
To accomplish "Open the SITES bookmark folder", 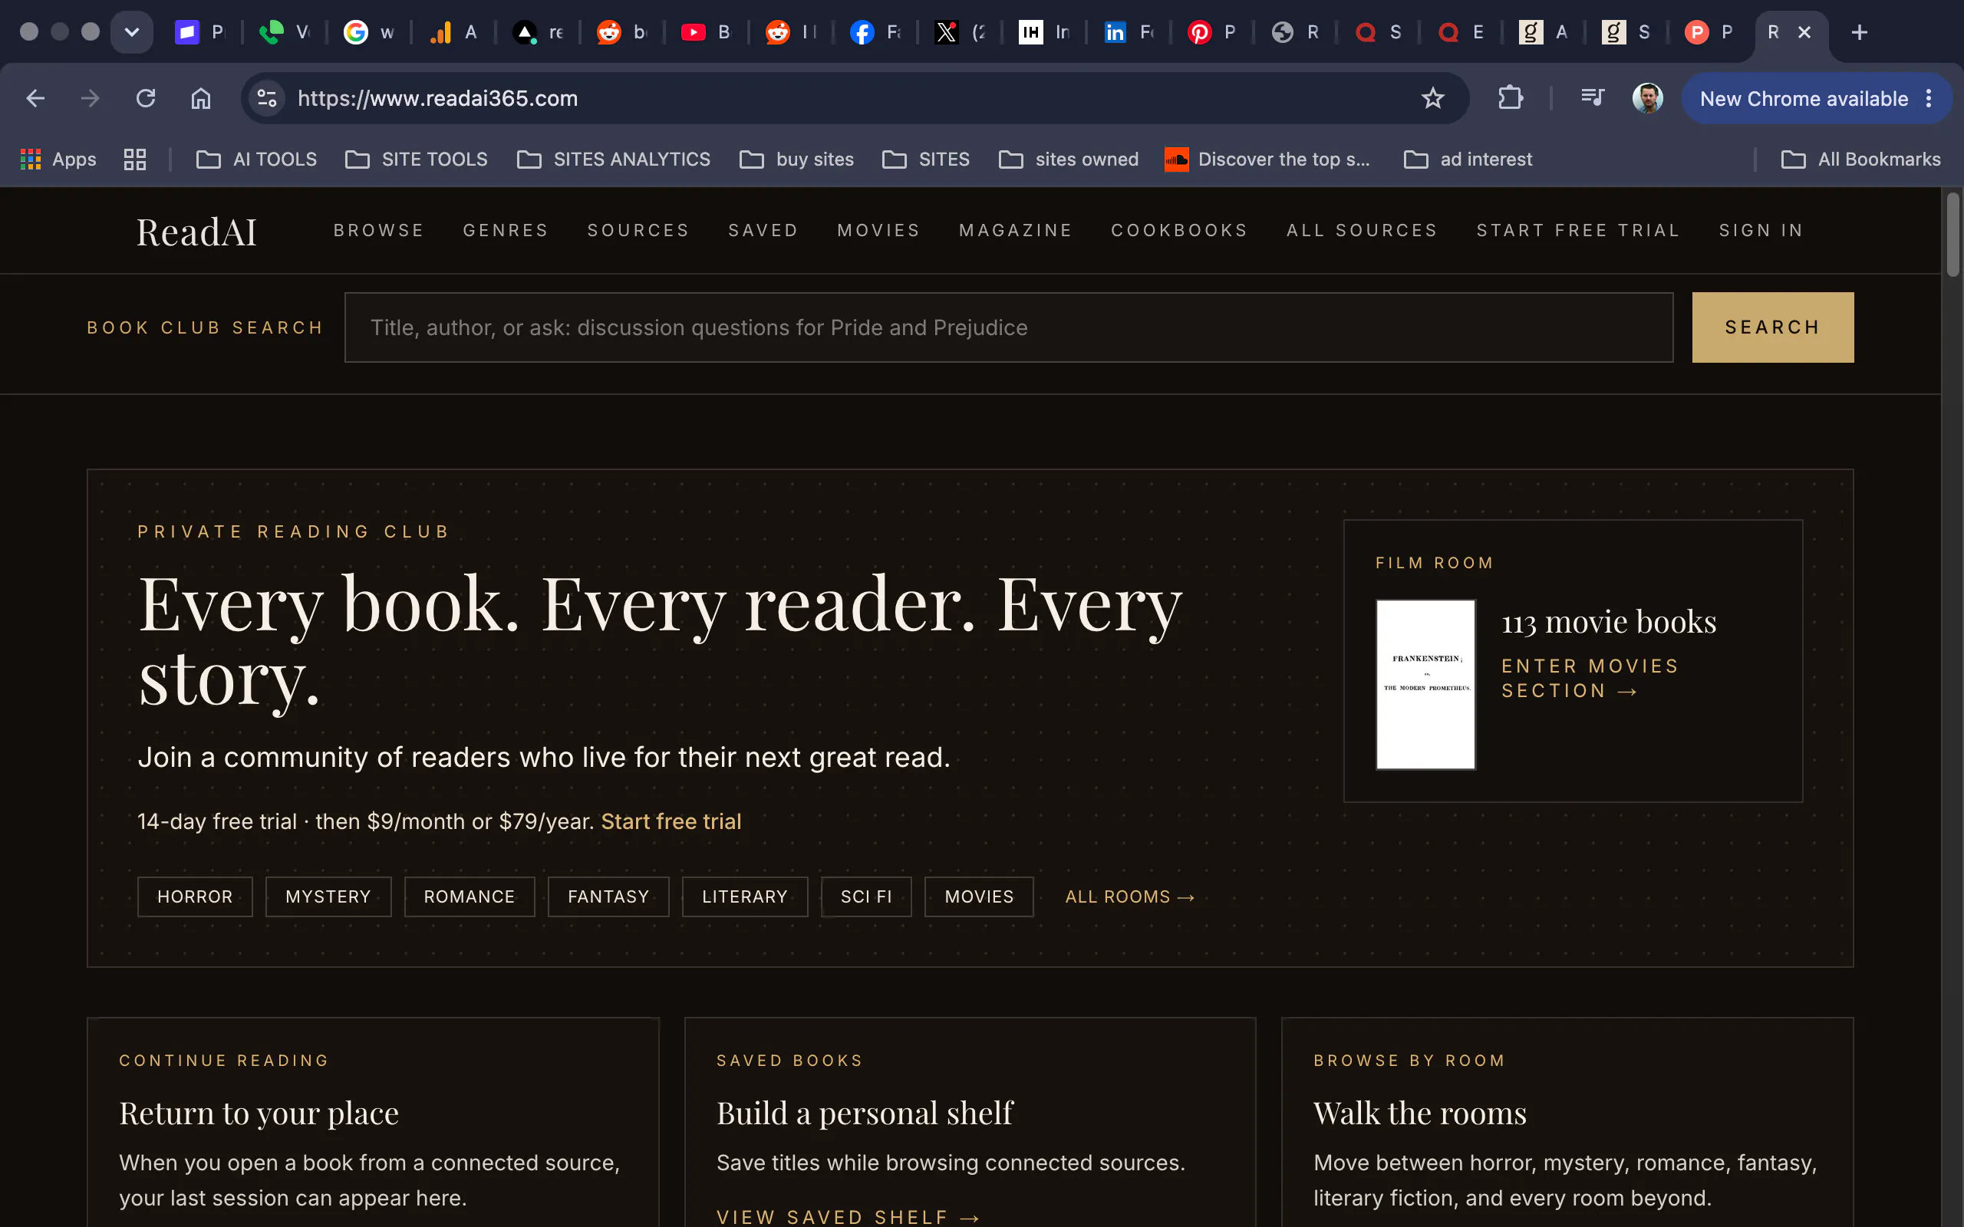I will tap(926, 159).
